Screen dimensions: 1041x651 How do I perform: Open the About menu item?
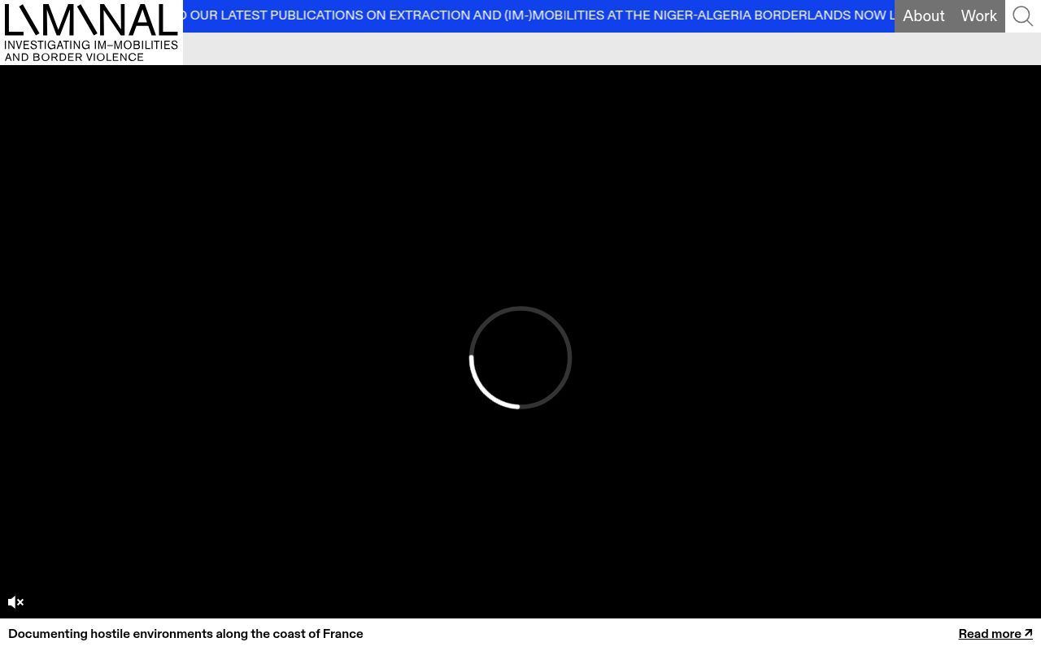[923, 16]
